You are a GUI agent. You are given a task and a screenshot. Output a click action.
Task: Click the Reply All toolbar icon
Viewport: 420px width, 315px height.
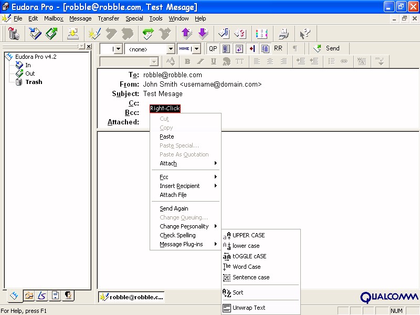pyautogui.click(x=127, y=34)
